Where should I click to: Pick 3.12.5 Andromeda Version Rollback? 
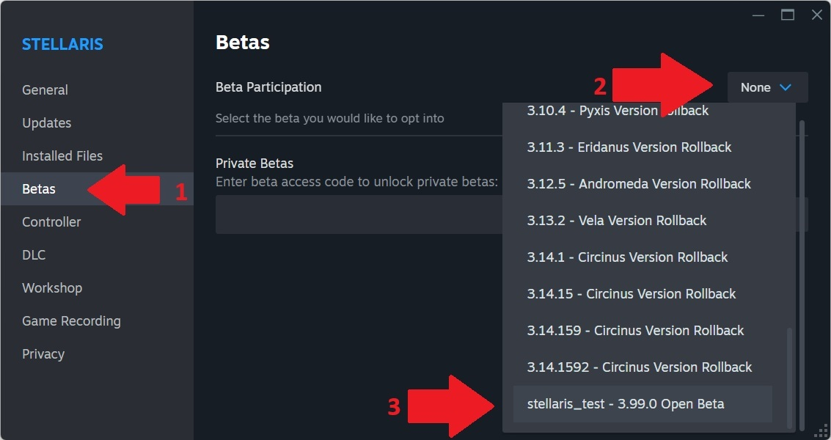point(639,184)
